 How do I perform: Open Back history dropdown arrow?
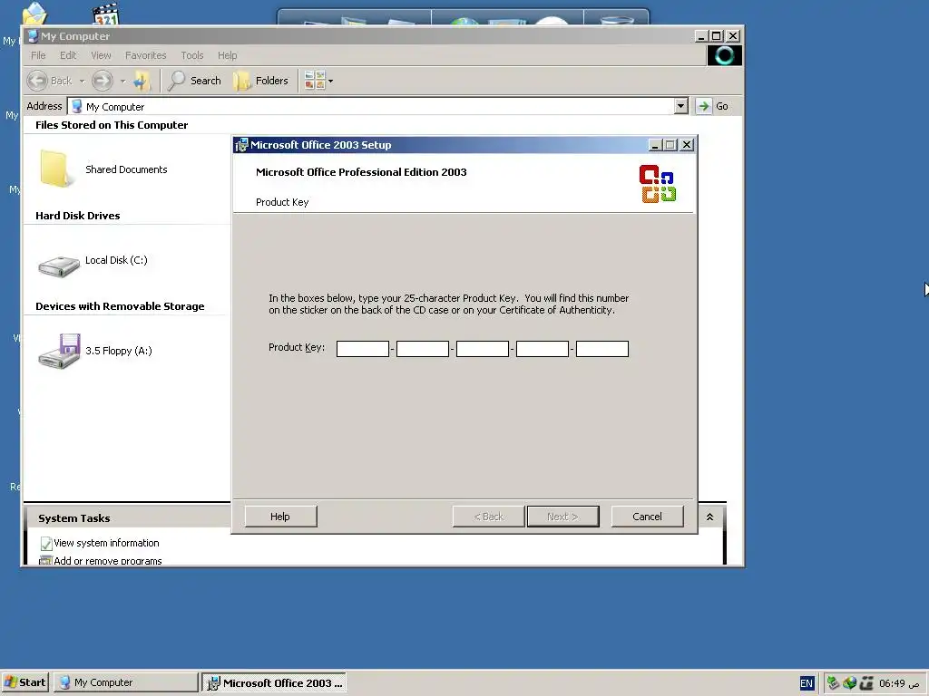tap(82, 81)
